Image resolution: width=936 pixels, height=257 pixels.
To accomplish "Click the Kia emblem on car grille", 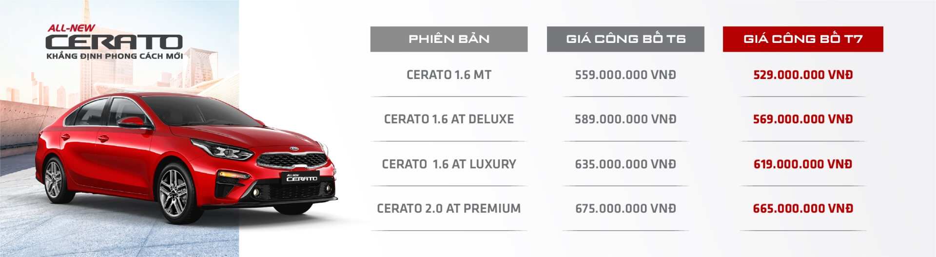I will (x=294, y=149).
